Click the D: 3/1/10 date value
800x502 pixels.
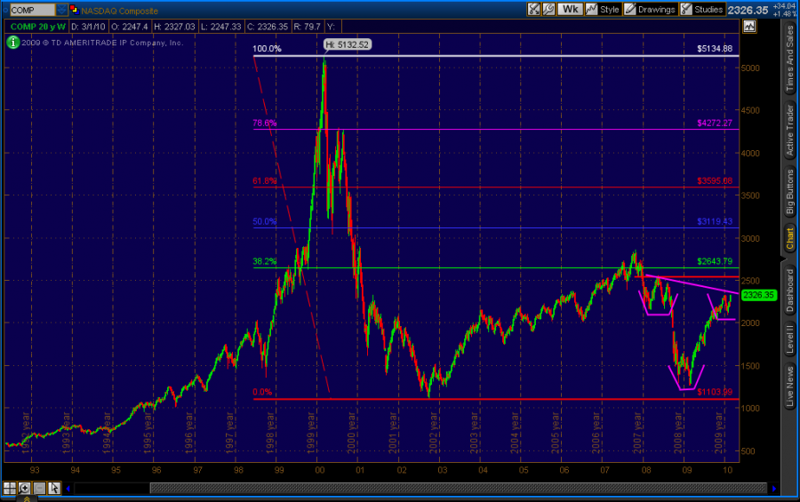(x=88, y=27)
